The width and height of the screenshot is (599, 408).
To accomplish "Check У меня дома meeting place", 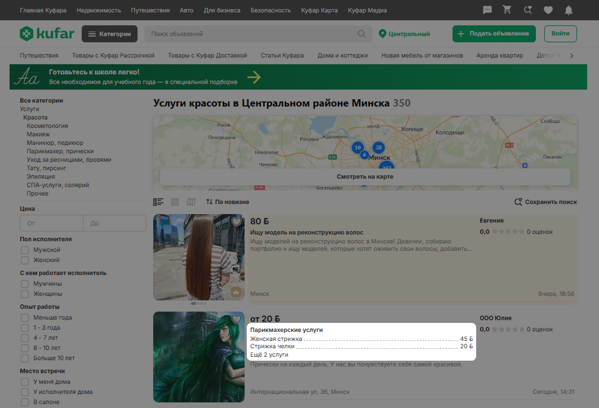I will coord(25,382).
